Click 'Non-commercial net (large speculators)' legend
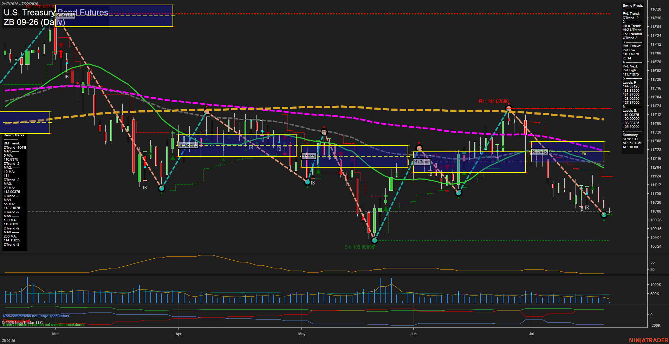The width and height of the screenshot is (669, 344). coord(37,316)
